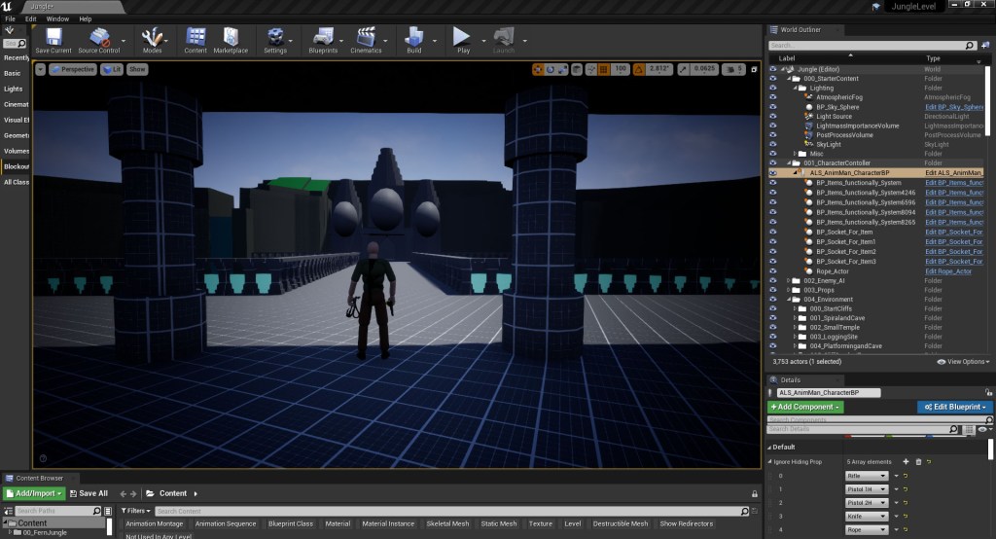Click the green Add Component button
Viewport: 996px width, 539px height.
coord(805,407)
